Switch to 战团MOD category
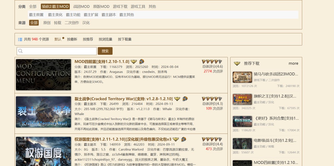334x166 pixels. 81,6
